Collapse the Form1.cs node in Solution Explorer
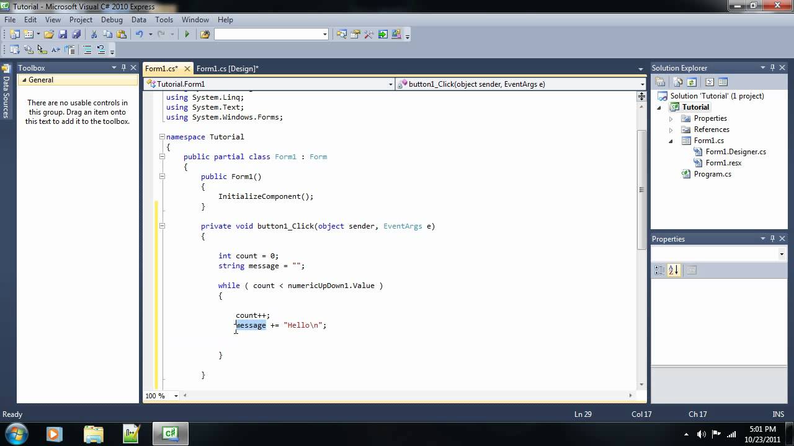Viewport: 794px width, 446px height. (671, 141)
